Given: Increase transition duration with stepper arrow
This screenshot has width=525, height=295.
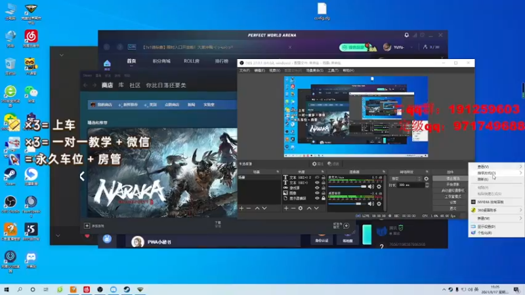Looking at the screenshot, I should 427,184.
